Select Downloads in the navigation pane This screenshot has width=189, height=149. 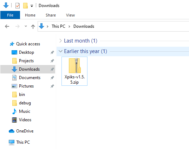(29, 69)
